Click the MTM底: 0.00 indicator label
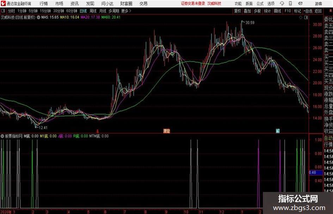The width and height of the screenshot is (333, 214). point(99,136)
